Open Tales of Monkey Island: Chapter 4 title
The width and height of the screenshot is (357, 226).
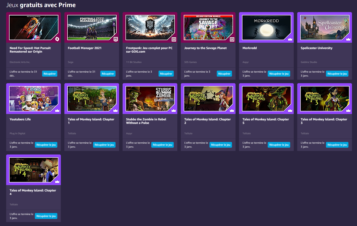click(x=33, y=192)
